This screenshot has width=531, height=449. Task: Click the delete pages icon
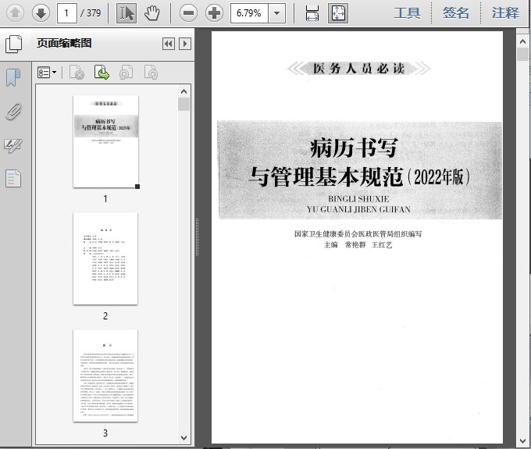pyautogui.click(x=77, y=73)
